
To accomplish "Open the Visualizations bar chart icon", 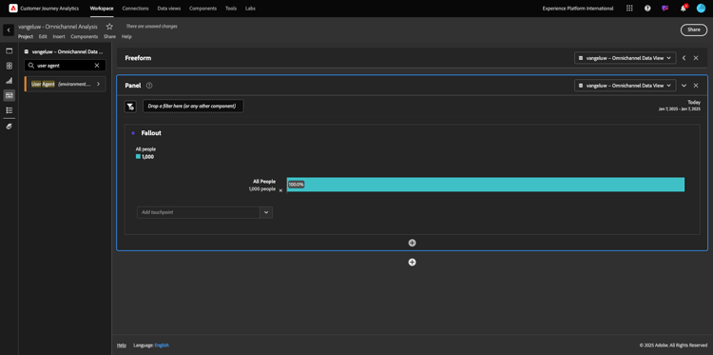I will 10,81.
